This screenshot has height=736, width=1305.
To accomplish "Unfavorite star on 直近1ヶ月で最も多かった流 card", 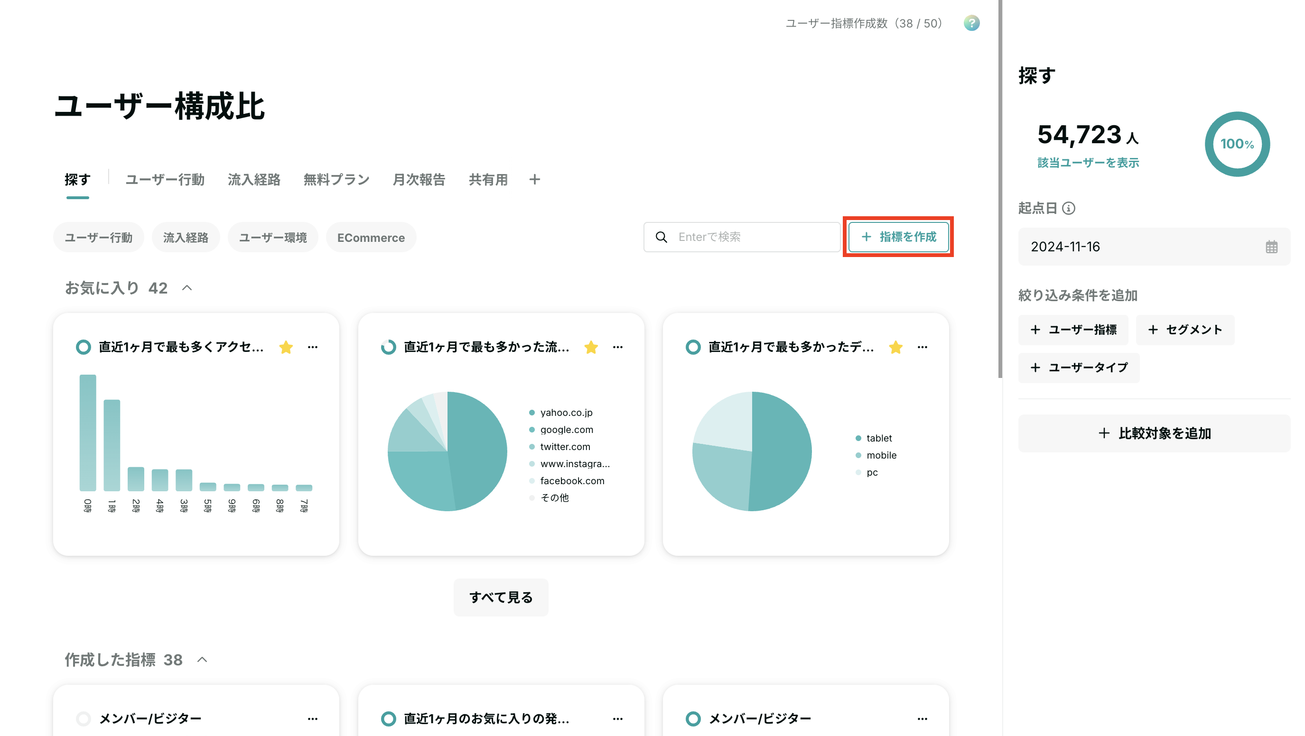I will [591, 347].
